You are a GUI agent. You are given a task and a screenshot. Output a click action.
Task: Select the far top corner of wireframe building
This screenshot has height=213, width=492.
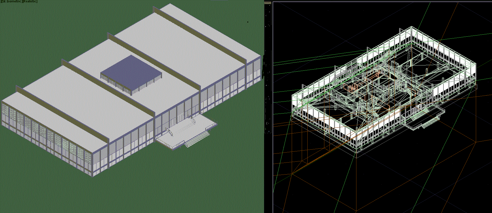point(411,27)
